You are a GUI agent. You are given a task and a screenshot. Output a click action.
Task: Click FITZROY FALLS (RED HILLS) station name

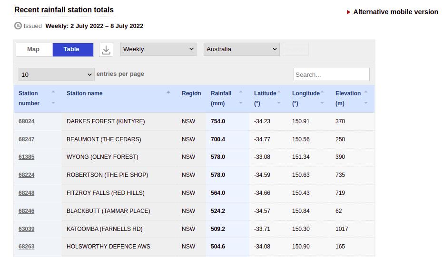(105, 193)
